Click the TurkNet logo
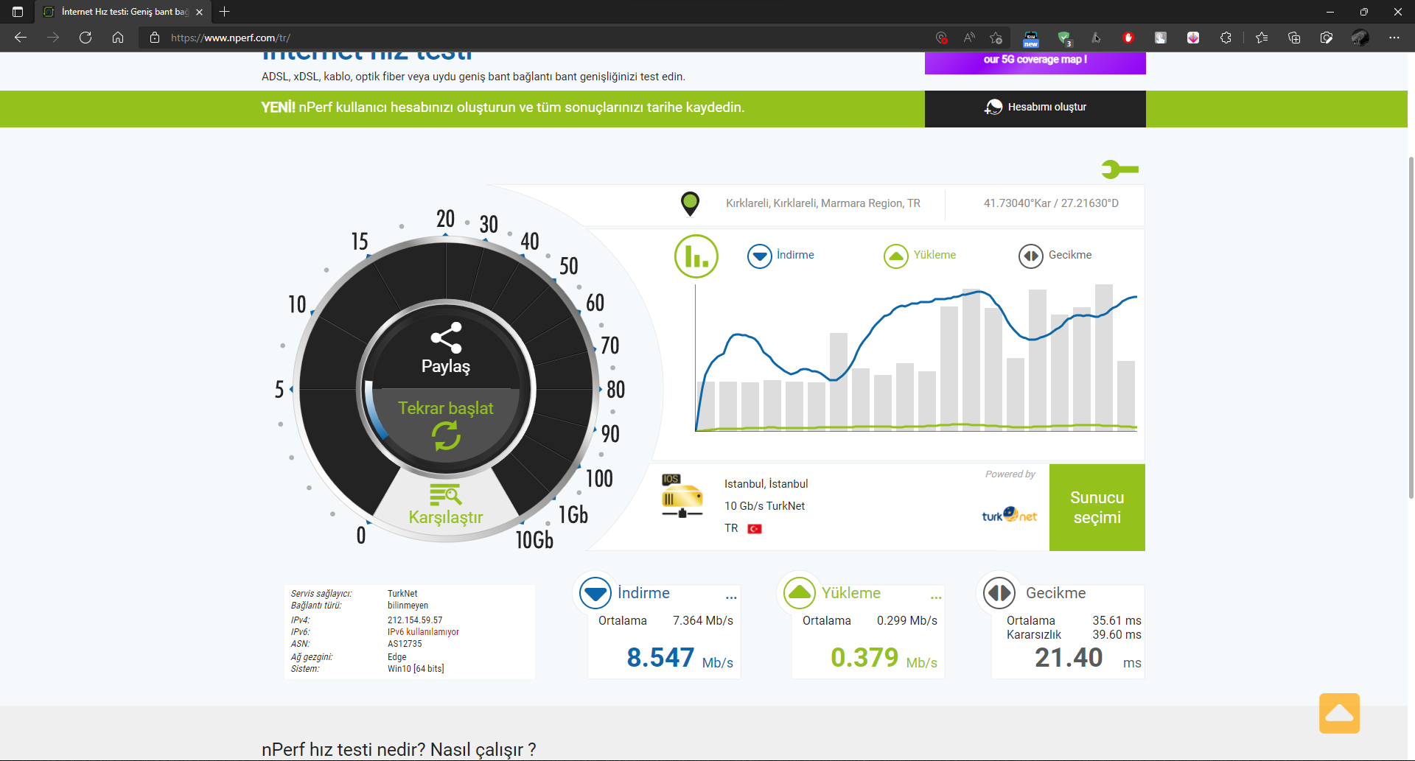Screen dimensions: 1415x761 click(1009, 515)
